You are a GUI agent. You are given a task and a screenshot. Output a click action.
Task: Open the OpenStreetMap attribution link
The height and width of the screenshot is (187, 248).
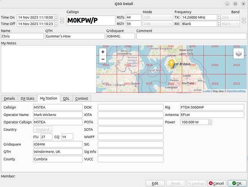(x=236, y=91)
